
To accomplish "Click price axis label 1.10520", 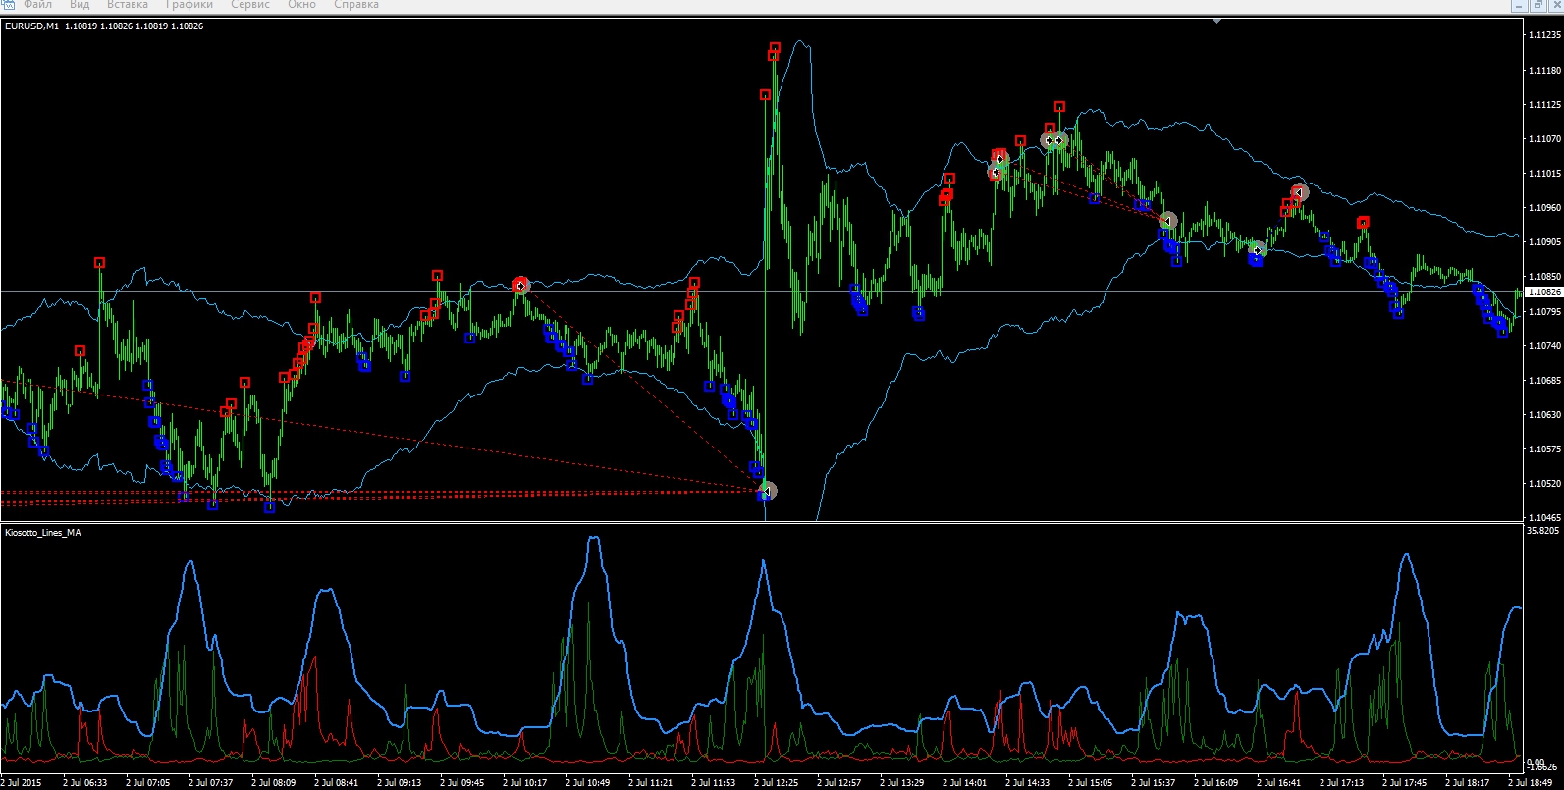I will (1544, 484).
